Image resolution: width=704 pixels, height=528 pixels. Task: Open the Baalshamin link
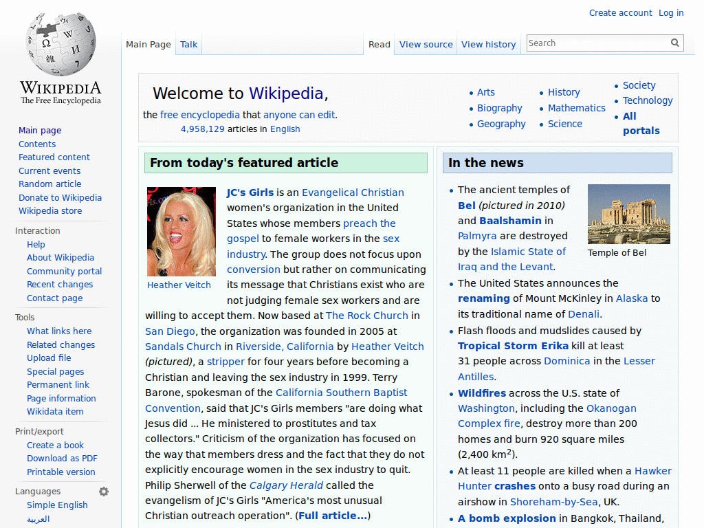pos(511,221)
